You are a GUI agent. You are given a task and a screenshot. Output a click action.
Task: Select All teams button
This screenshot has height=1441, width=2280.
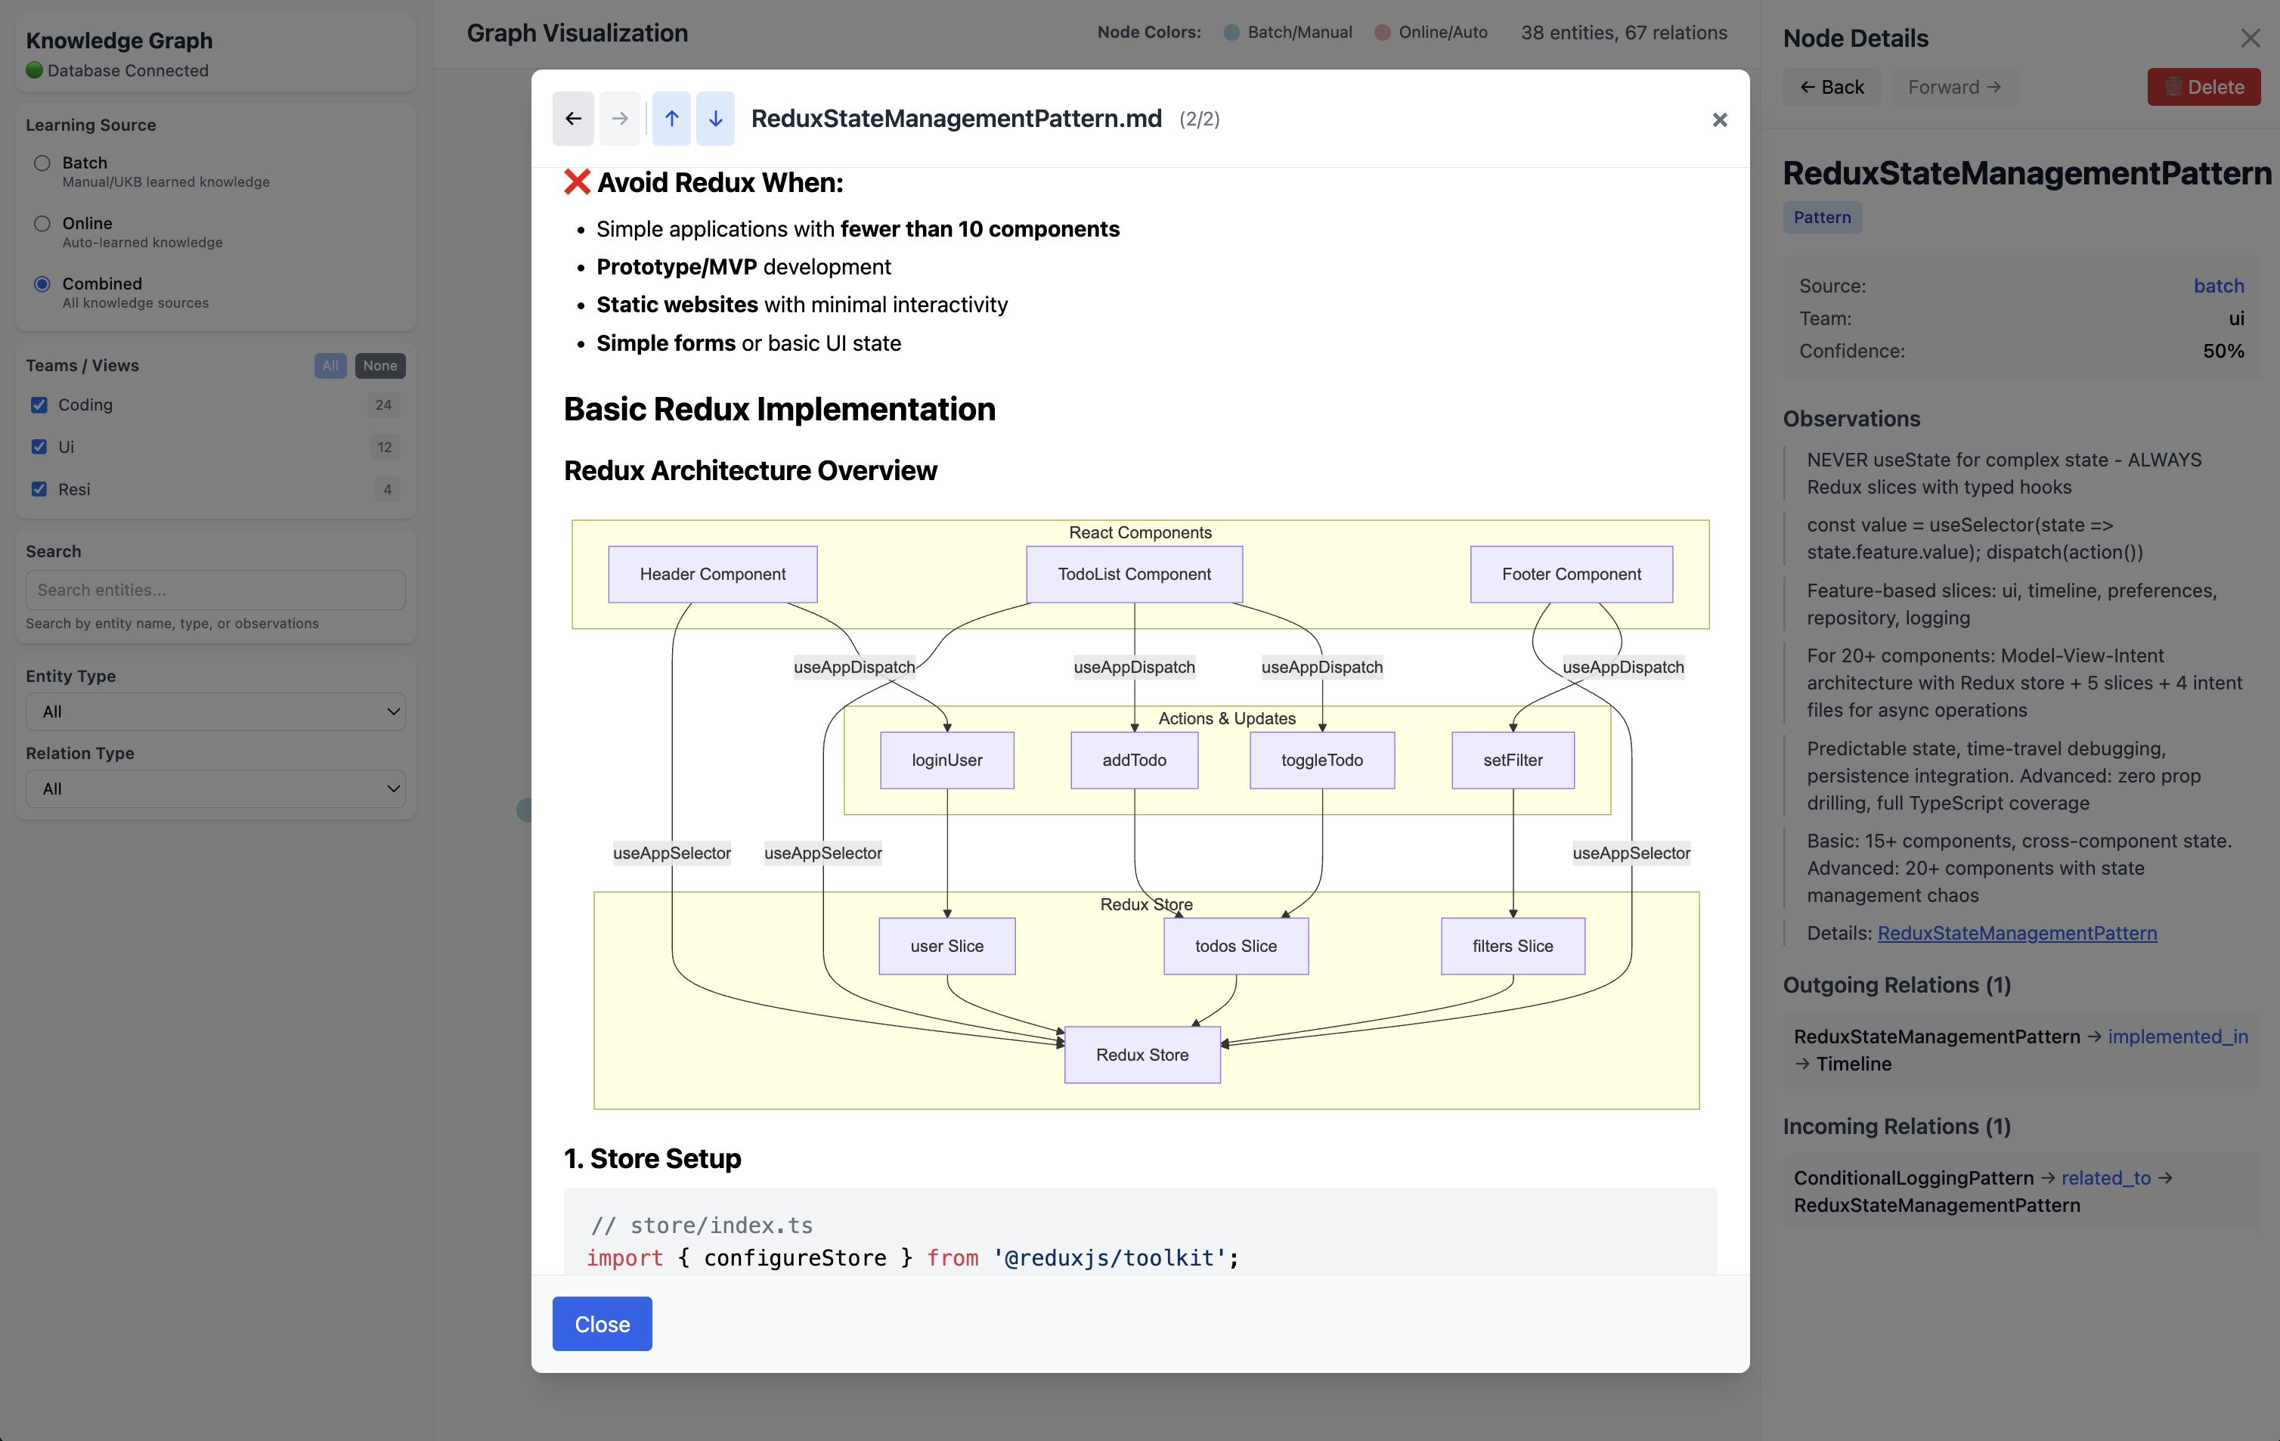[x=330, y=365]
